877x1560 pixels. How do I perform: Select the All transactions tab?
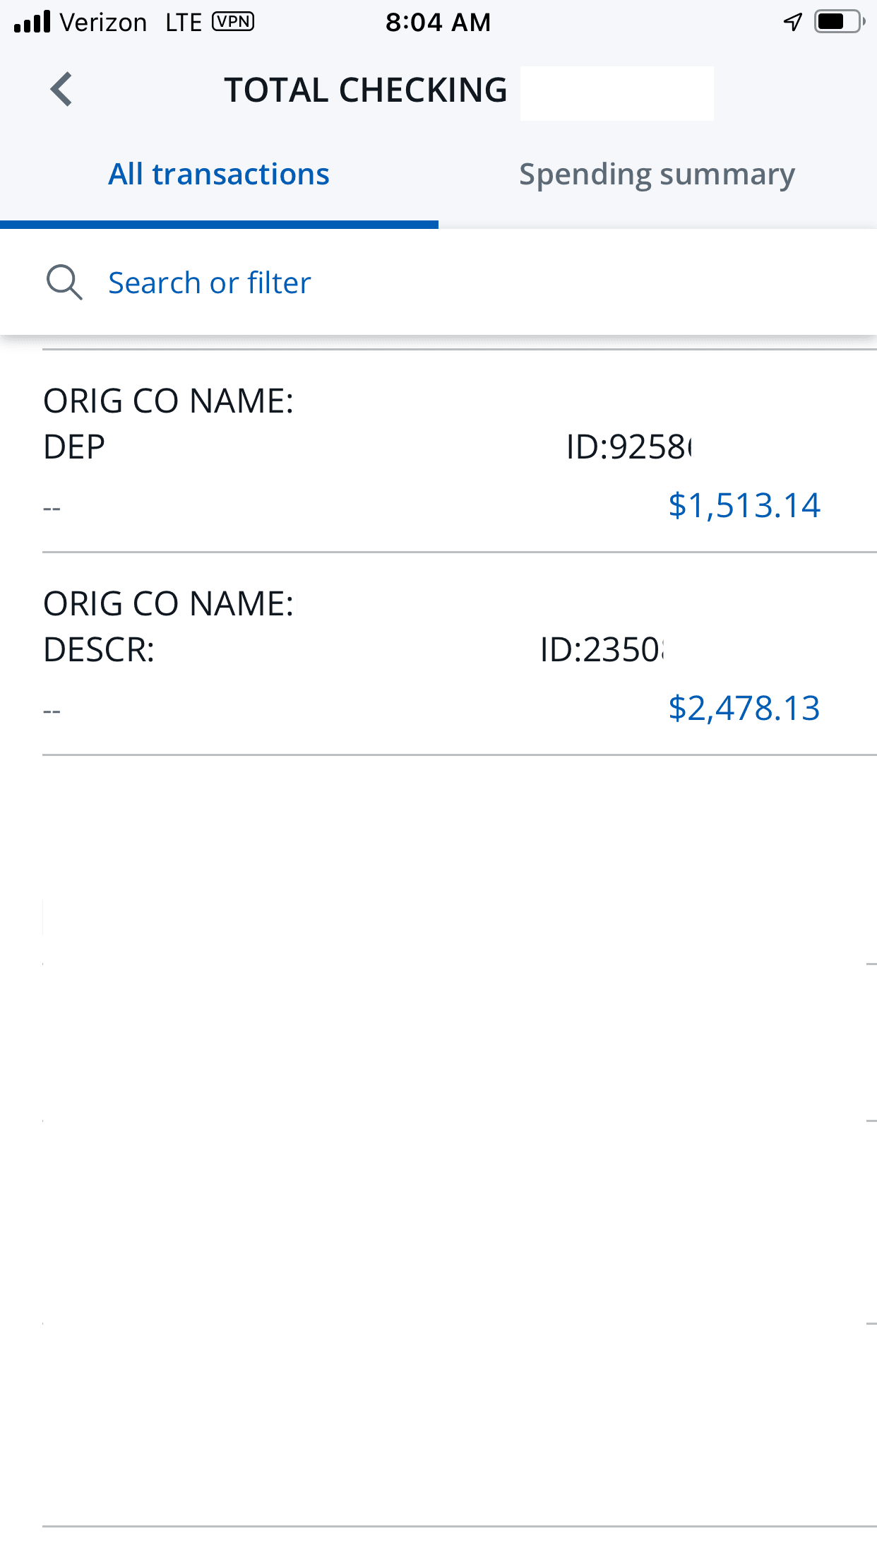pos(219,175)
